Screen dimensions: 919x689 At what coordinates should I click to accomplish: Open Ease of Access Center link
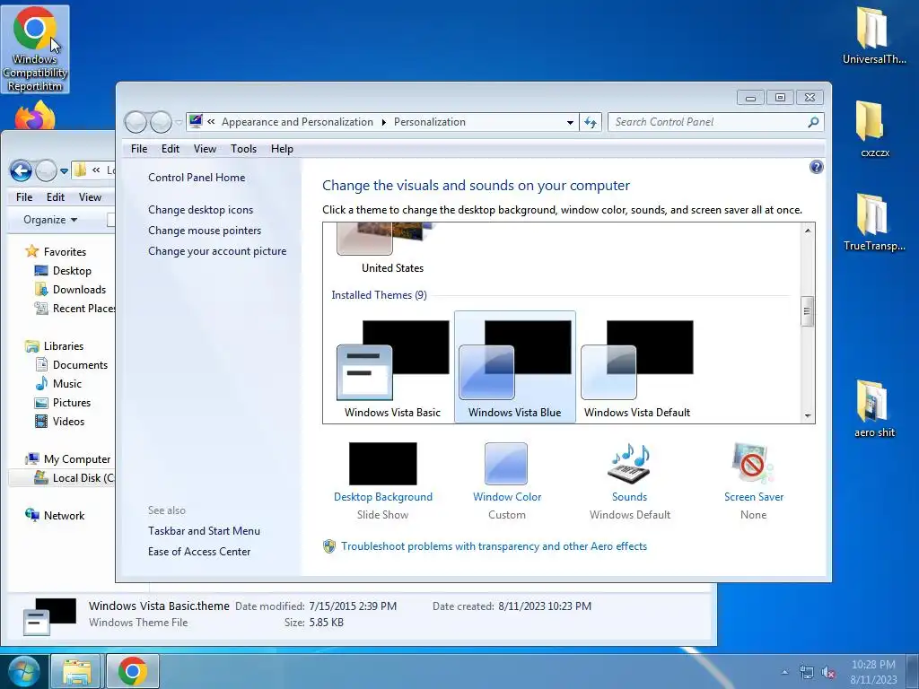coord(198,552)
